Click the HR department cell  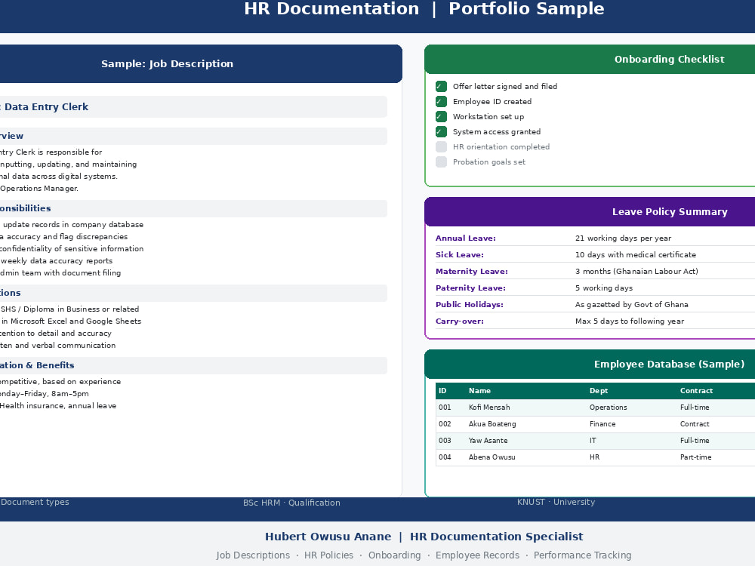pos(595,457)
